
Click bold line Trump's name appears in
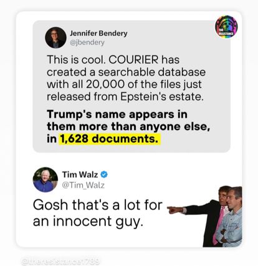(x=117, y=114)
